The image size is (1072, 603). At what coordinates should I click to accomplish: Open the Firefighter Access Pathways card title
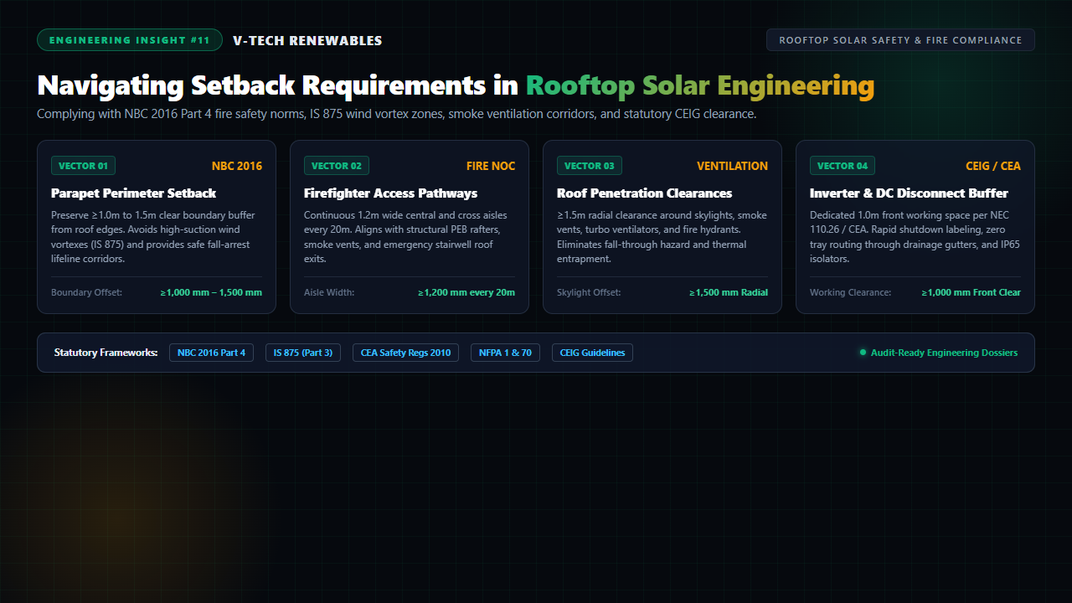tap(390, 193)
